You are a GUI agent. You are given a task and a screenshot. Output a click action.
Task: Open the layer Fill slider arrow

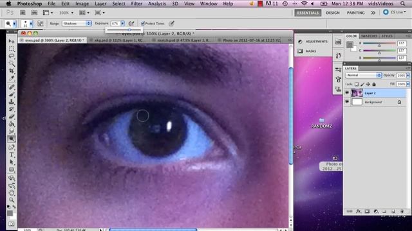click(x=408, y=84)
